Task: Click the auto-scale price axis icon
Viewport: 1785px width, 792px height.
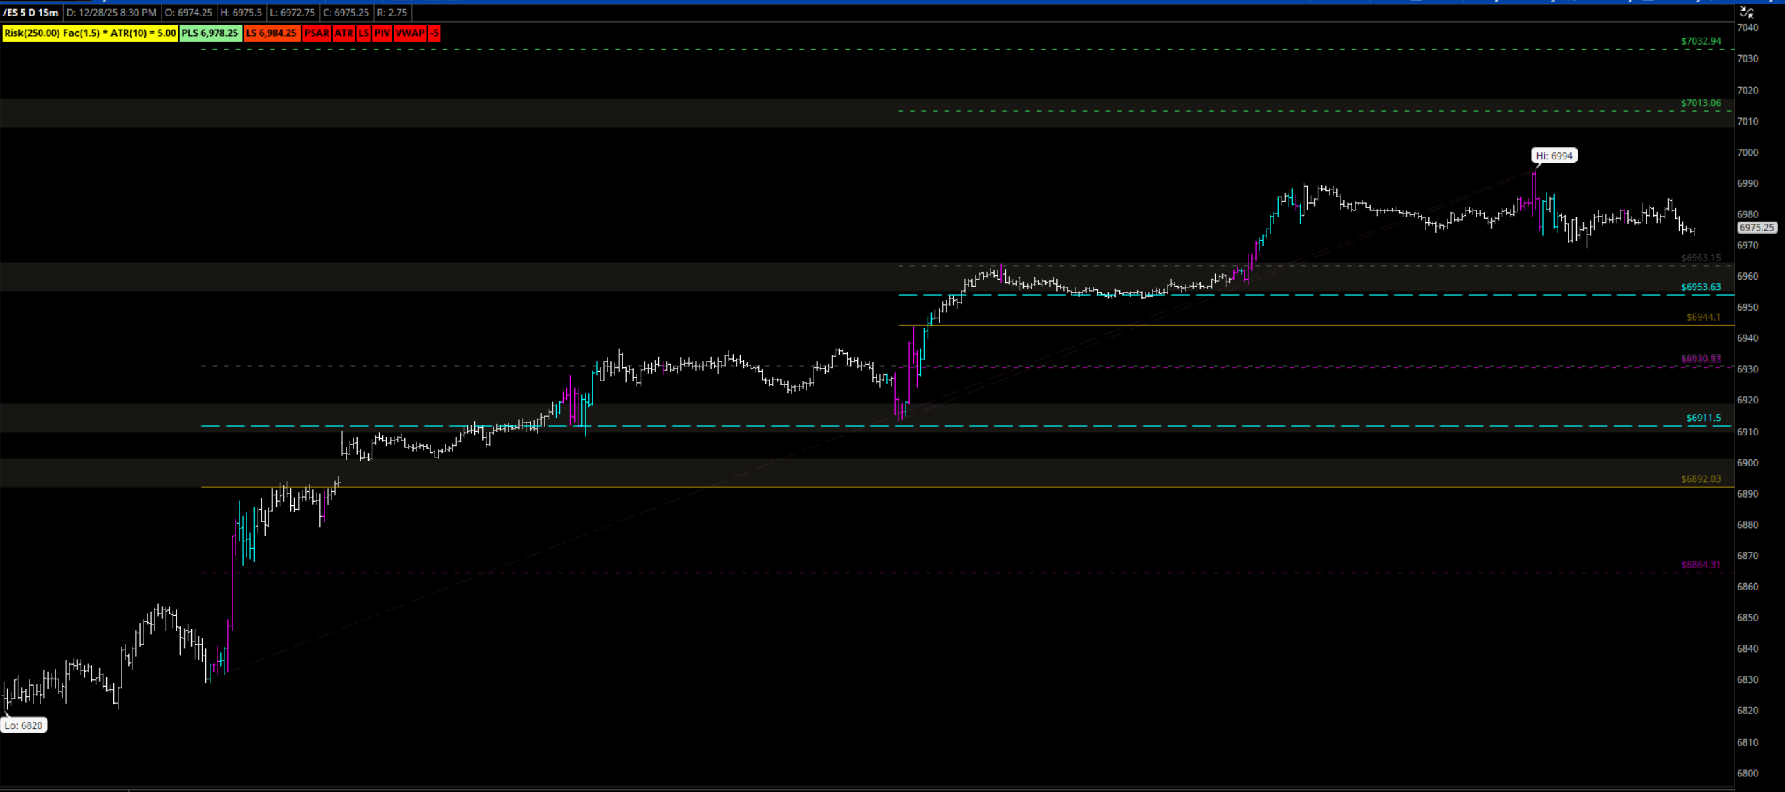Action: pyautogui.click(x=1747, y=13)
